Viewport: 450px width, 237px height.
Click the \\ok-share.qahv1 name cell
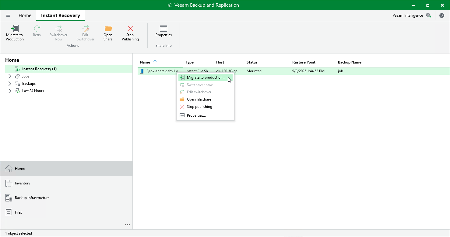163,71
